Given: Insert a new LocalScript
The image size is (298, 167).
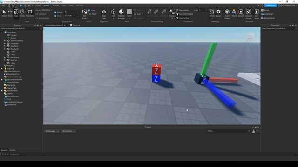Looking at the screenshot, I should (267, 14).
